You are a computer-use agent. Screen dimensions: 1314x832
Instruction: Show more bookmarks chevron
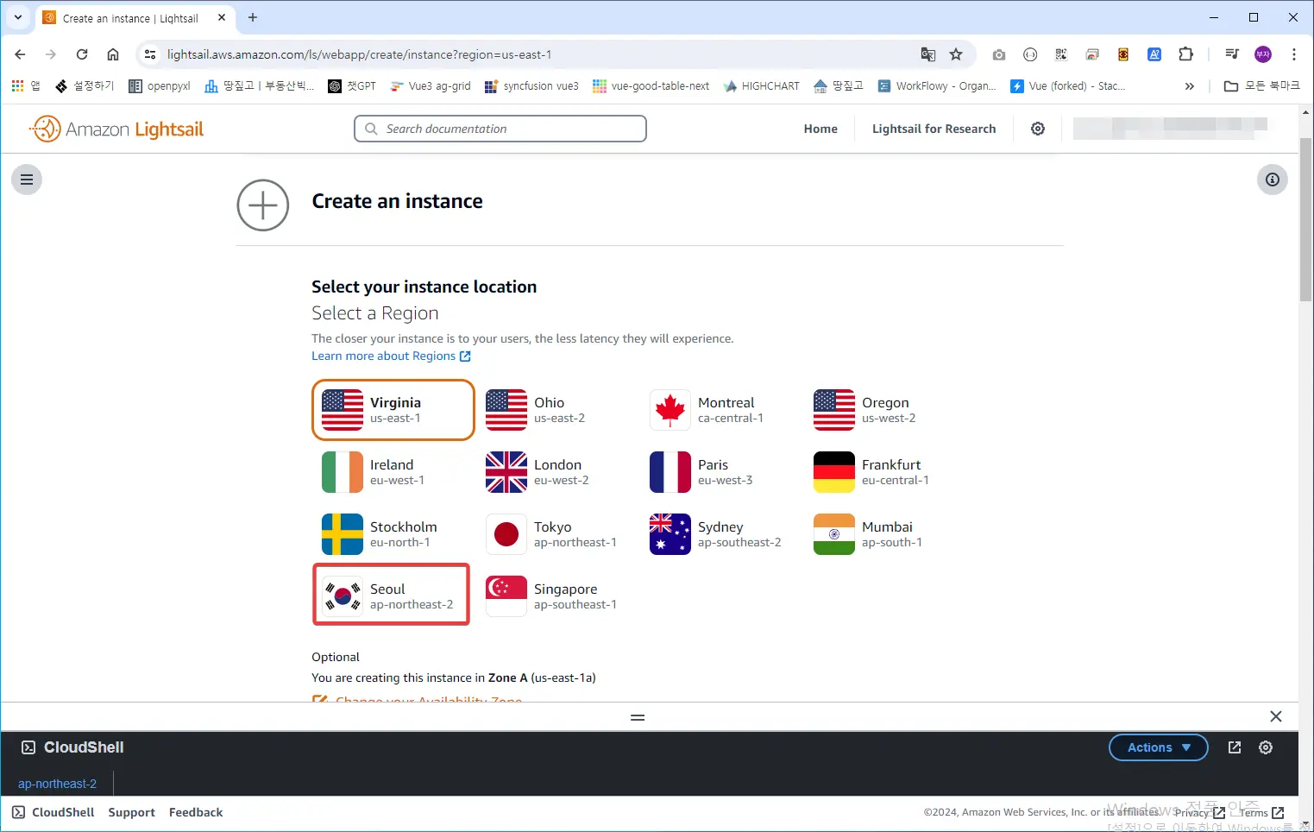1190,85
